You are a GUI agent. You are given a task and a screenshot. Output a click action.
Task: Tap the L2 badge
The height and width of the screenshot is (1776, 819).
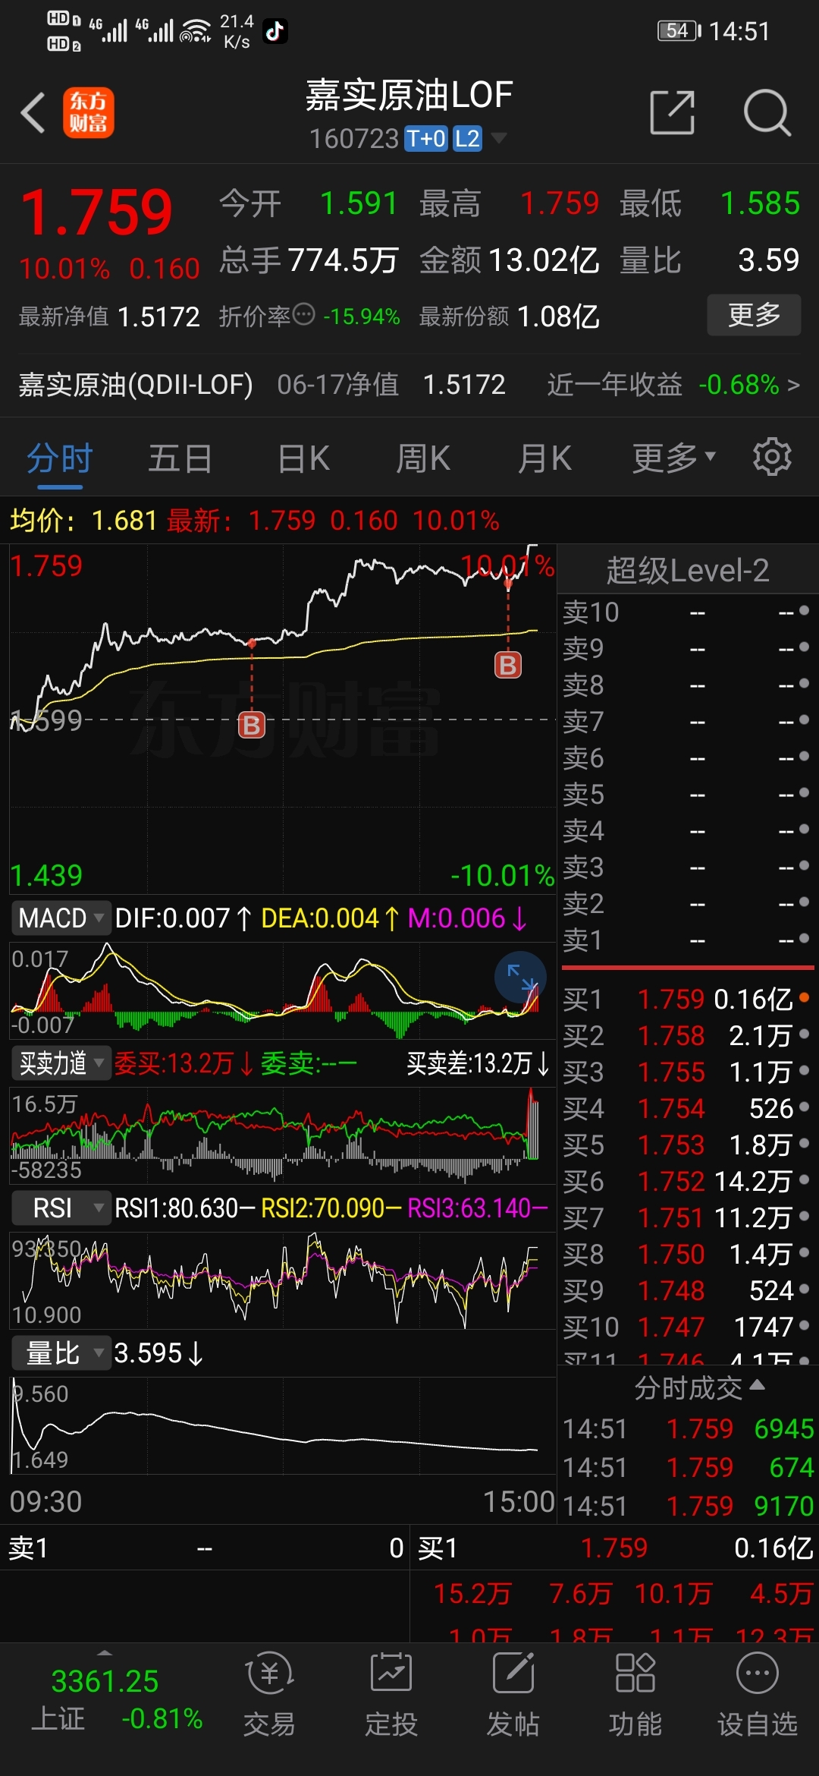(467, 138)
